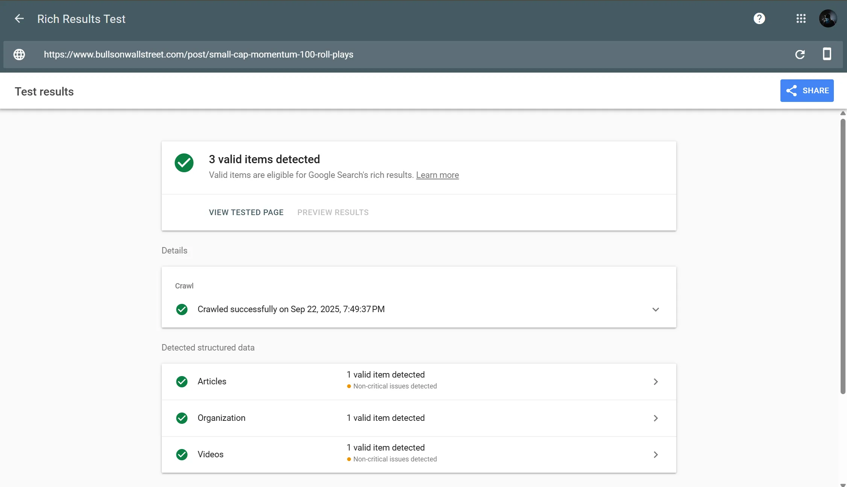Switch to the smartphone user agent icon

tap(827, 54)
